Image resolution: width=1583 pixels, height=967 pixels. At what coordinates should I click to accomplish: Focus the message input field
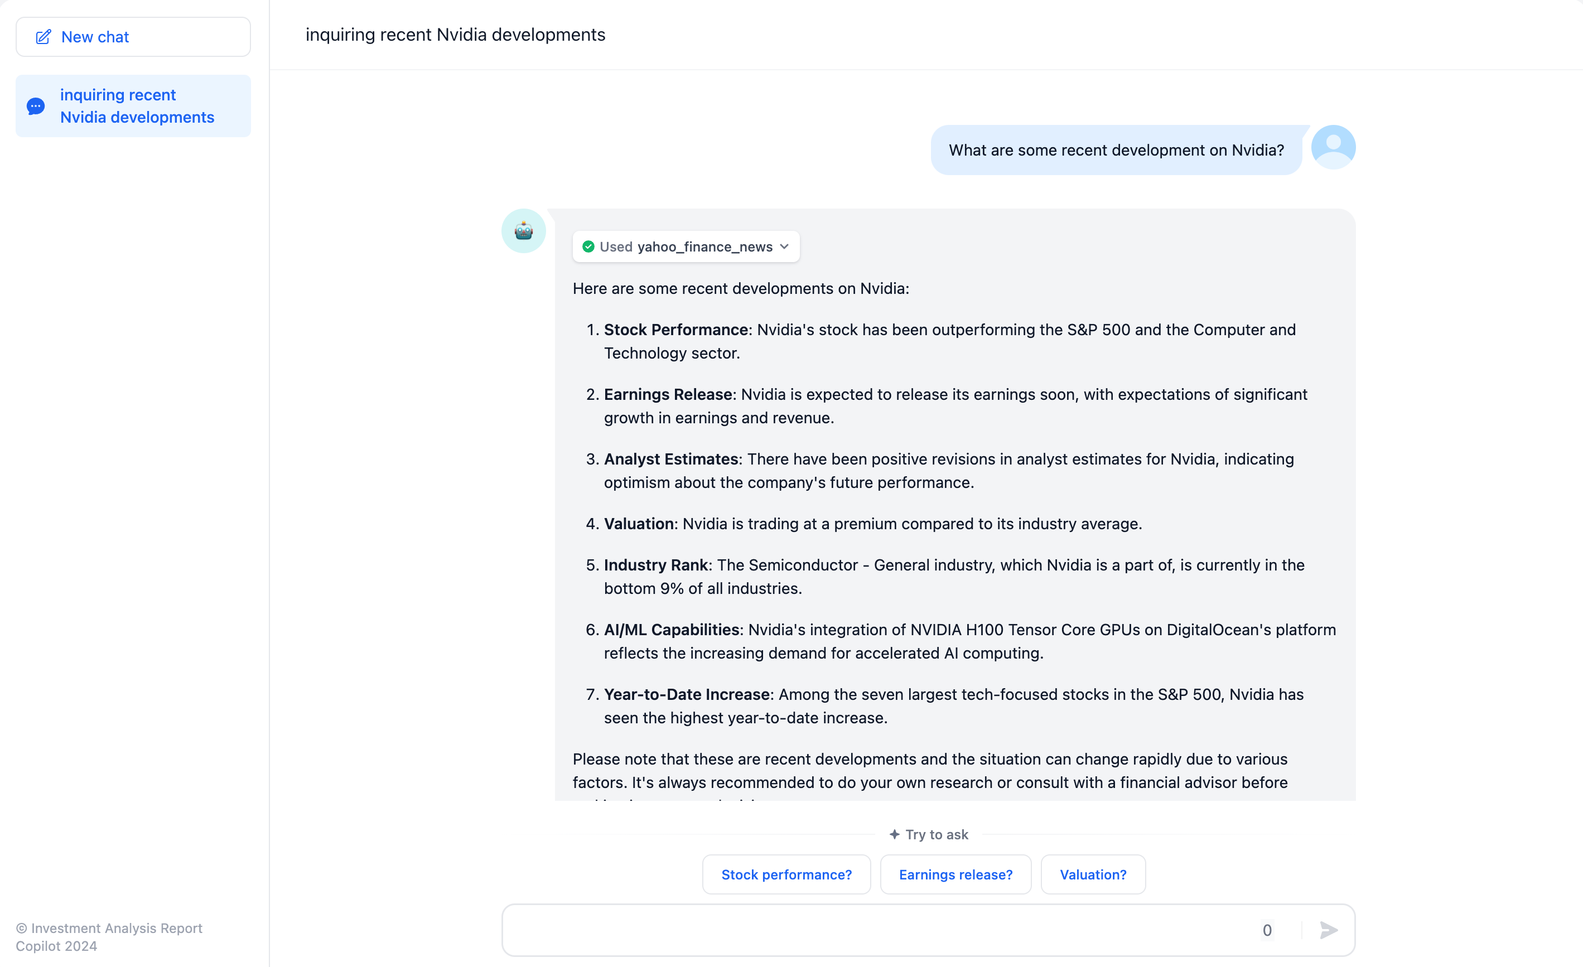[x=873, y=930]
